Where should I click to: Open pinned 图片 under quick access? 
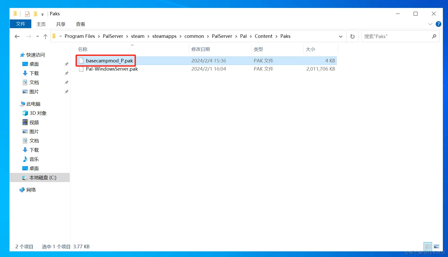[34, 92]
